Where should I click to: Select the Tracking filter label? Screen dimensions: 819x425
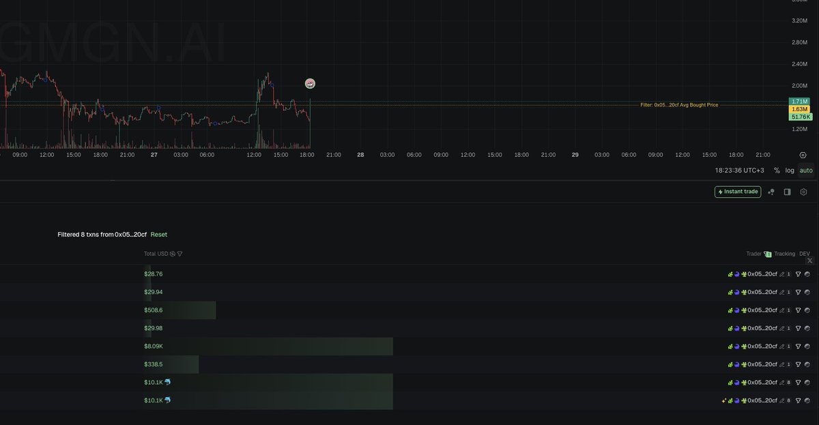pyautogui.click(x=784, y=254)
